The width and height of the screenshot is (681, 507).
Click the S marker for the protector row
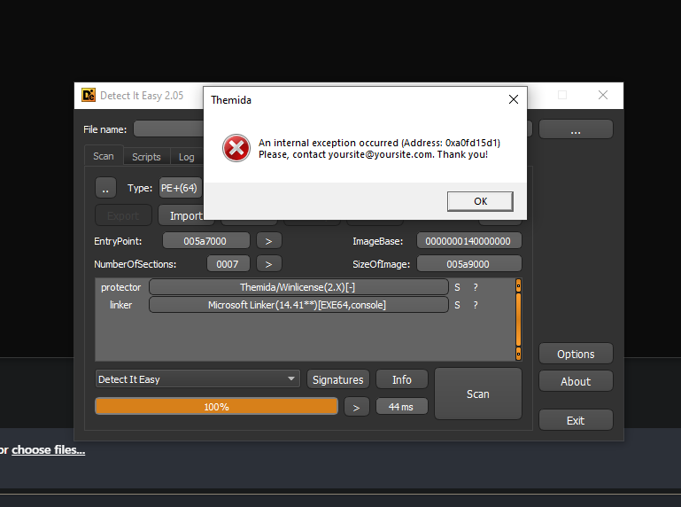(x=457, y=287)
